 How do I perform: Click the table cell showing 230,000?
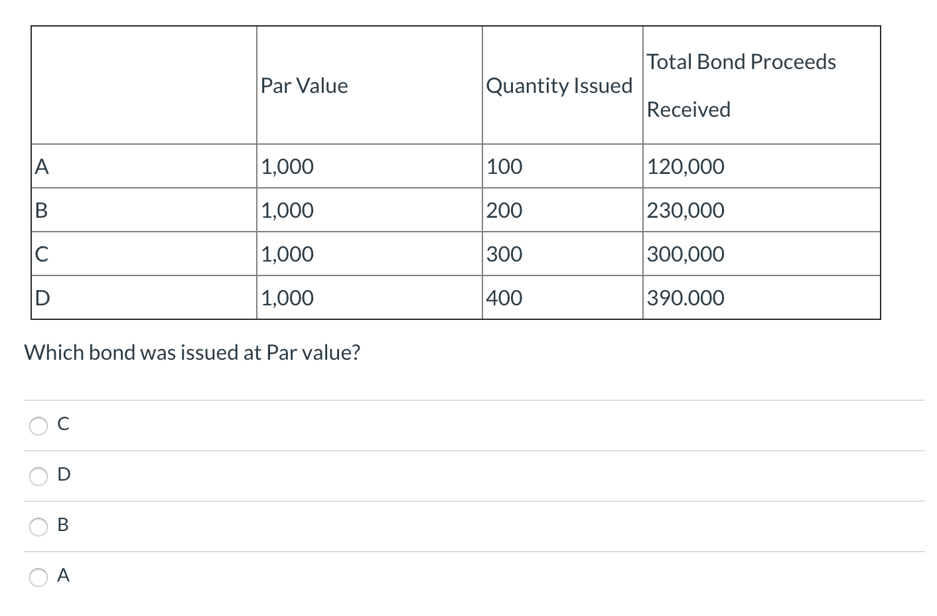685,210
